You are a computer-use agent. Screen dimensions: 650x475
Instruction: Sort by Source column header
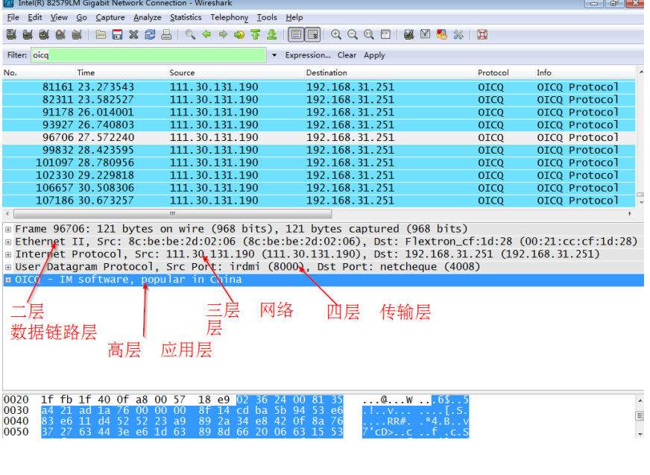click(x=236, y=72)
